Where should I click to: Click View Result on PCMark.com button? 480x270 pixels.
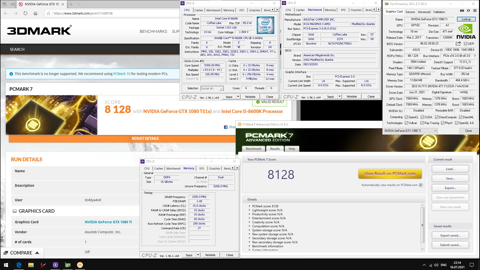click(390, 174)
